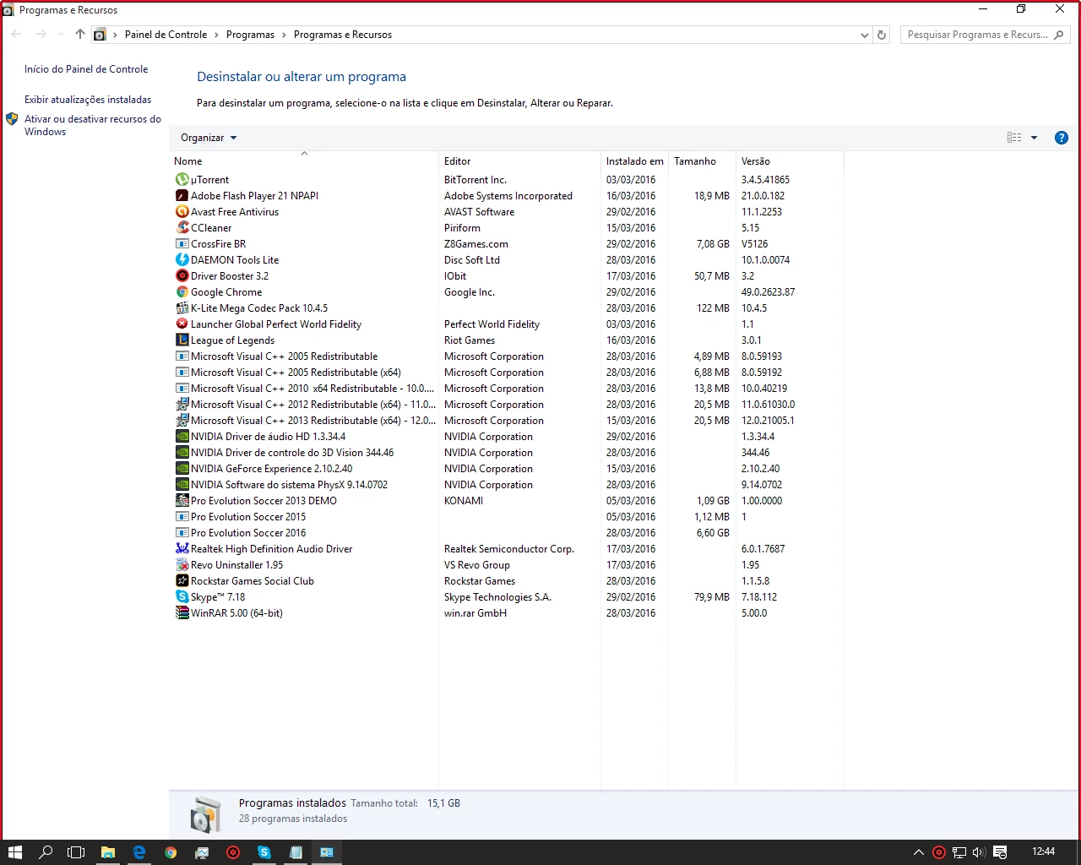1081x865 pixels.
Task: Launch Microsoft Edge from taskbar
Action: click(x=139, y=852)
